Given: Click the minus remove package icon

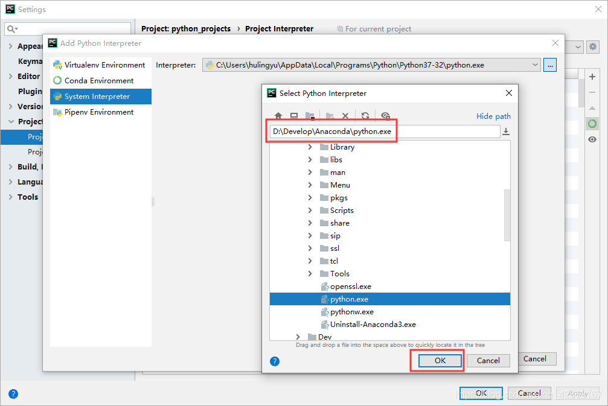Looking at the screenshot, I should pos(592,92).
